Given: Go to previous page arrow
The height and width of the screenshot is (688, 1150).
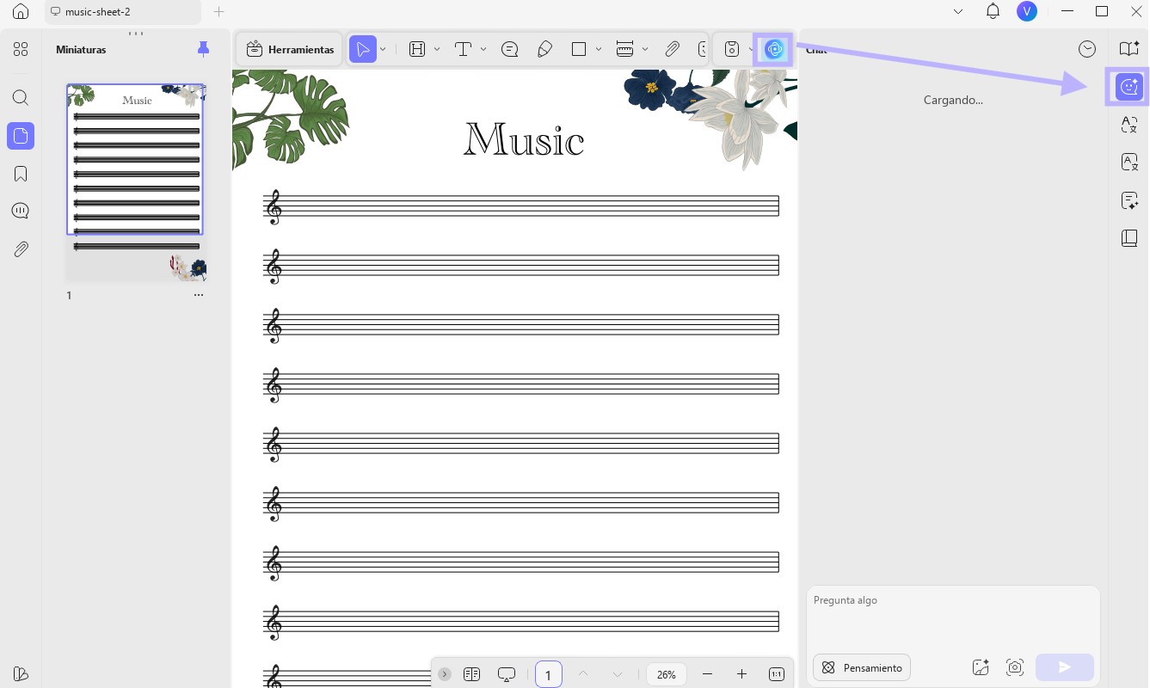Looking at the screenshot, I should (583, 674).
